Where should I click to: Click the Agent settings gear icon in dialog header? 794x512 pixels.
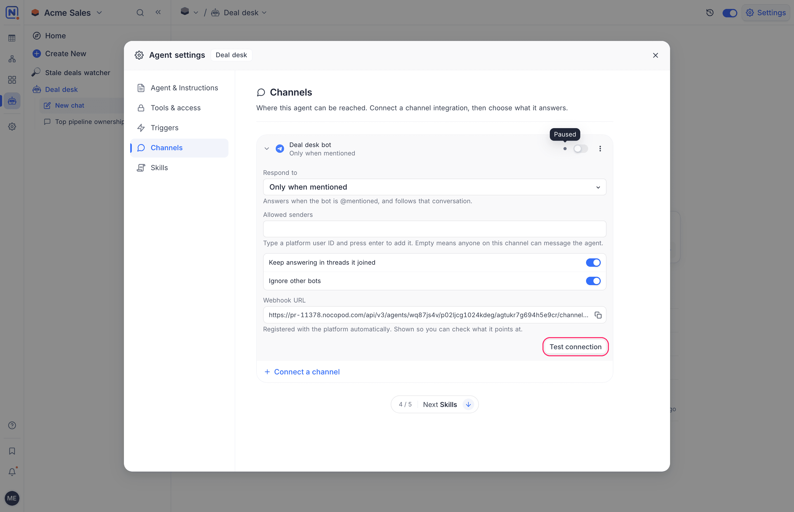(x=139, y=55)
